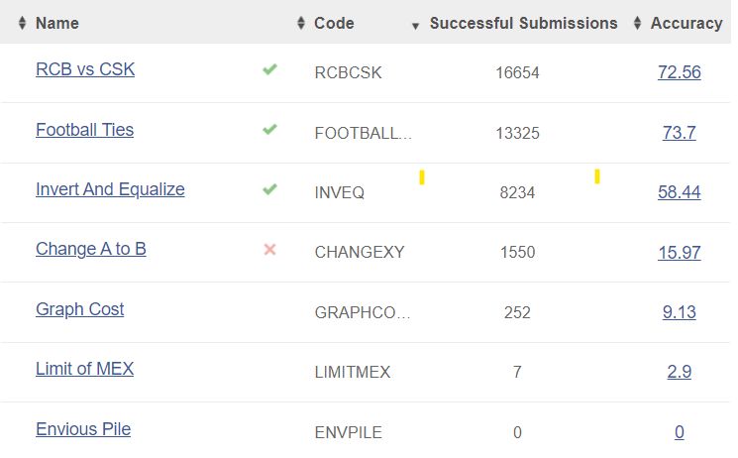
Task: View 15.97 accuracy for CHANGEXY
Action: [680, 252]
